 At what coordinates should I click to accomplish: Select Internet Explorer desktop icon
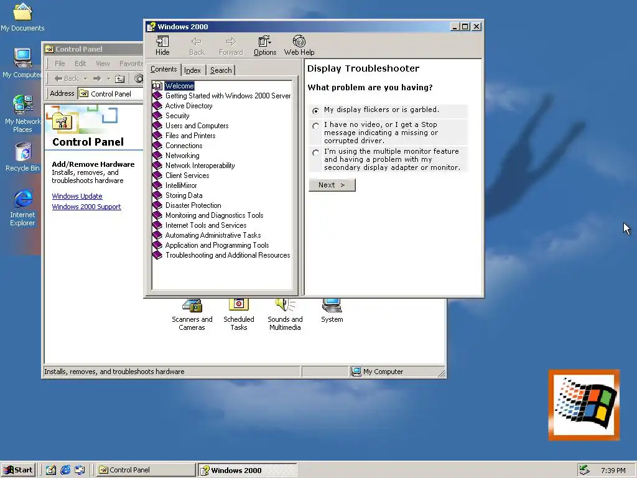[x=22, y=207]
